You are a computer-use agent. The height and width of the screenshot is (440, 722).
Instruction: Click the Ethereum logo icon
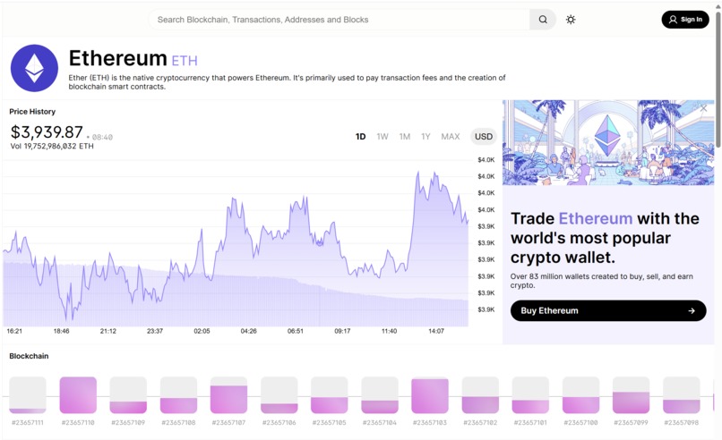pos(35,68)
